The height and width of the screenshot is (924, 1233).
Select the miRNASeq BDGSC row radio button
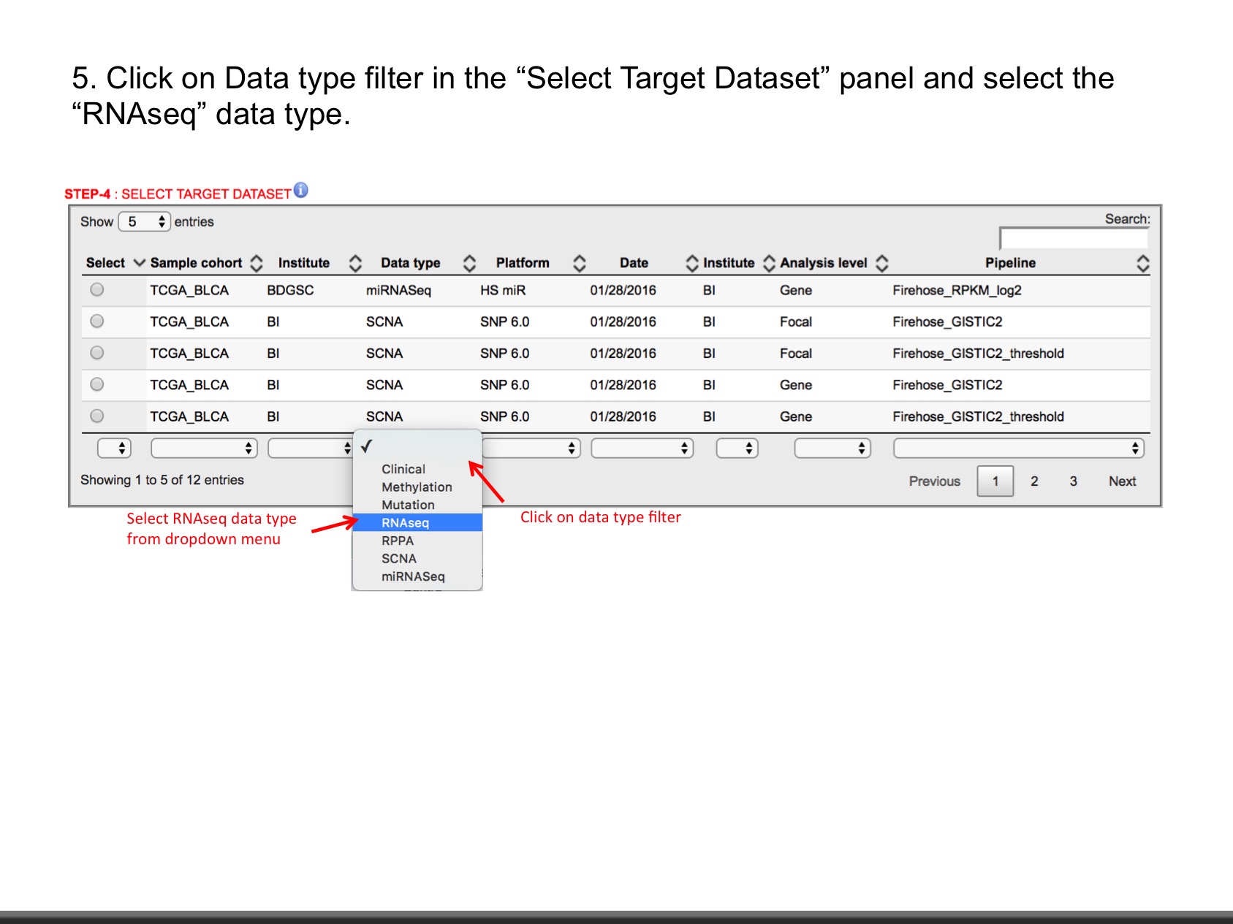point(97,290)
